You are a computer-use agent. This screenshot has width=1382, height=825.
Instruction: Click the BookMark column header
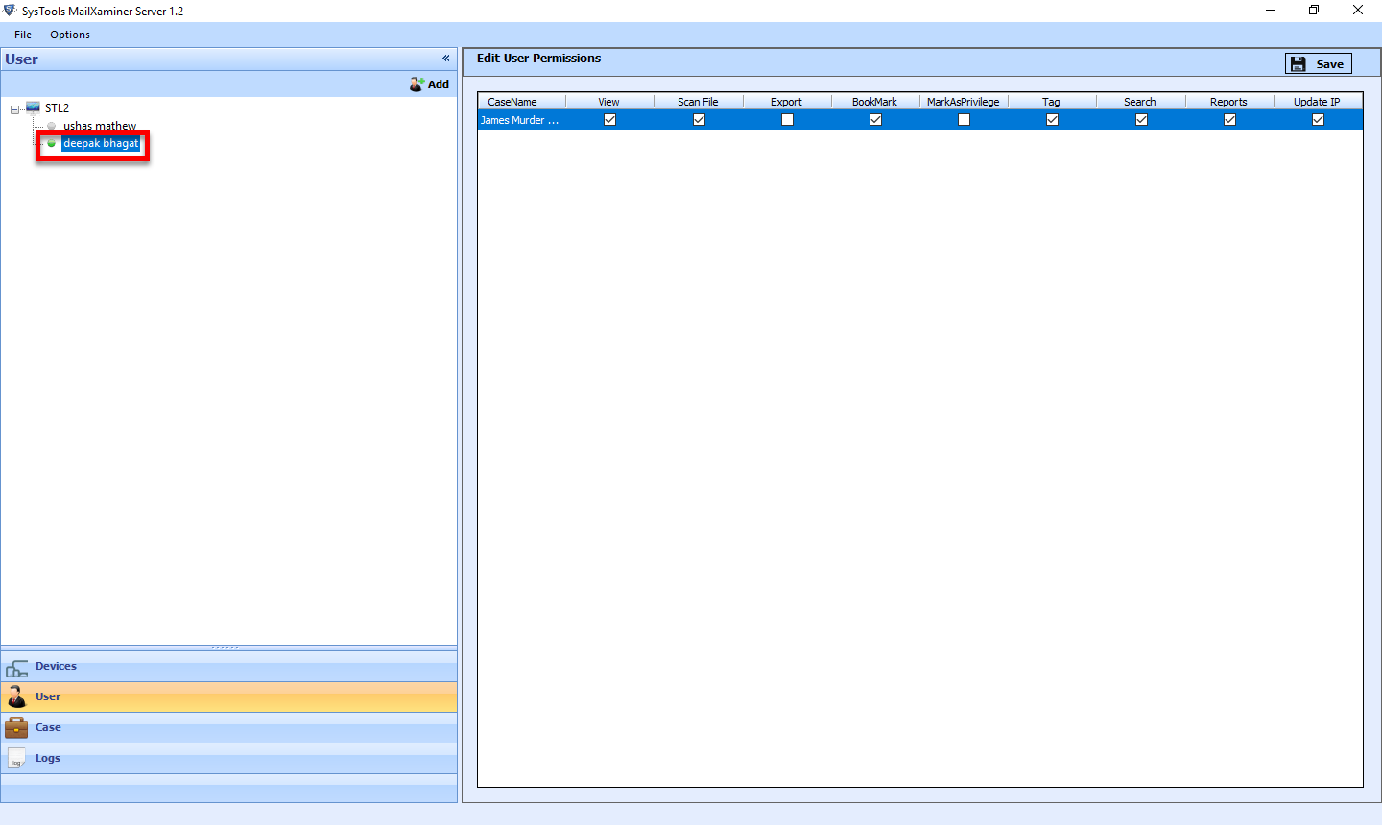(875, 102)
